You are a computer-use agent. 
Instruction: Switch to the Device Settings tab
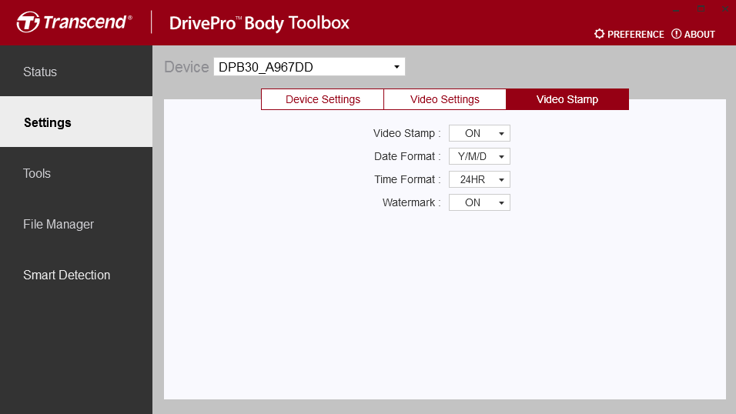[x=323, y=99]
